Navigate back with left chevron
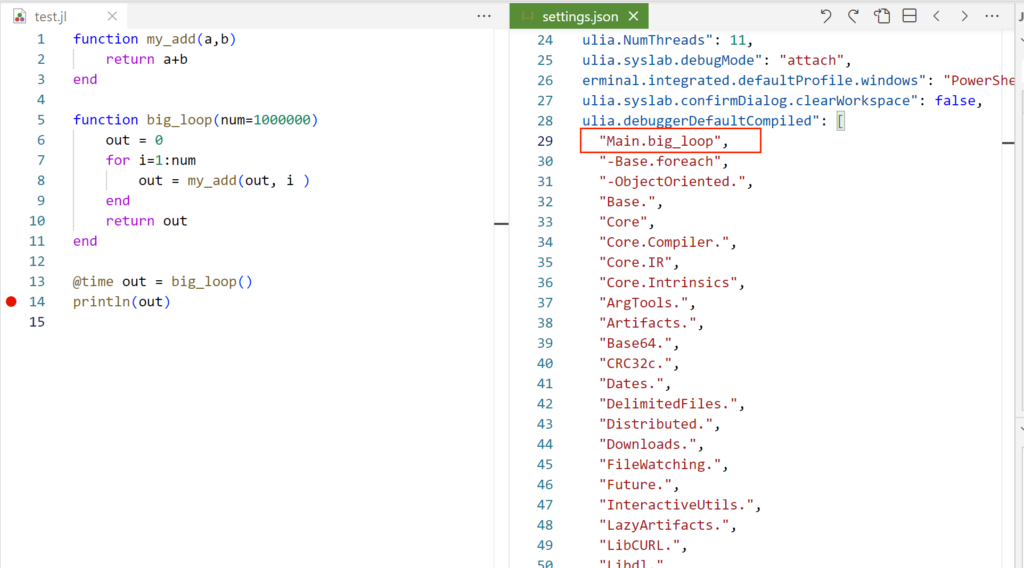This screenshot has width=1024, height=568. pyautogui.click(x=937, y=16)
